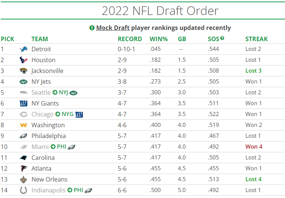
Task: Click the Detroit Lions logo icon
Action: [x=24, y=49]
